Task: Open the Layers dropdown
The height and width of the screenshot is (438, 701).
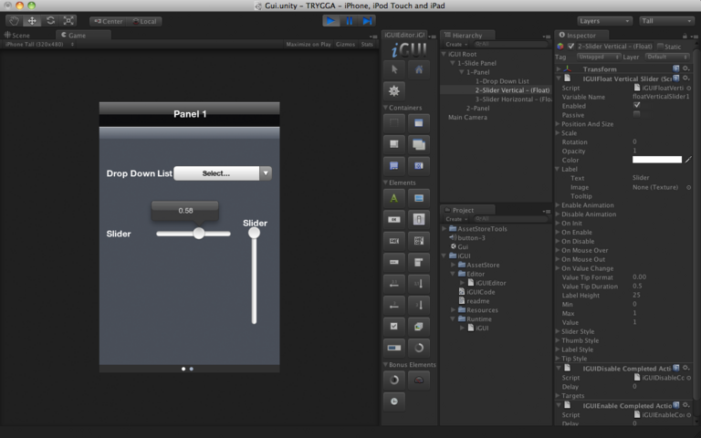Action: (604, 20)
